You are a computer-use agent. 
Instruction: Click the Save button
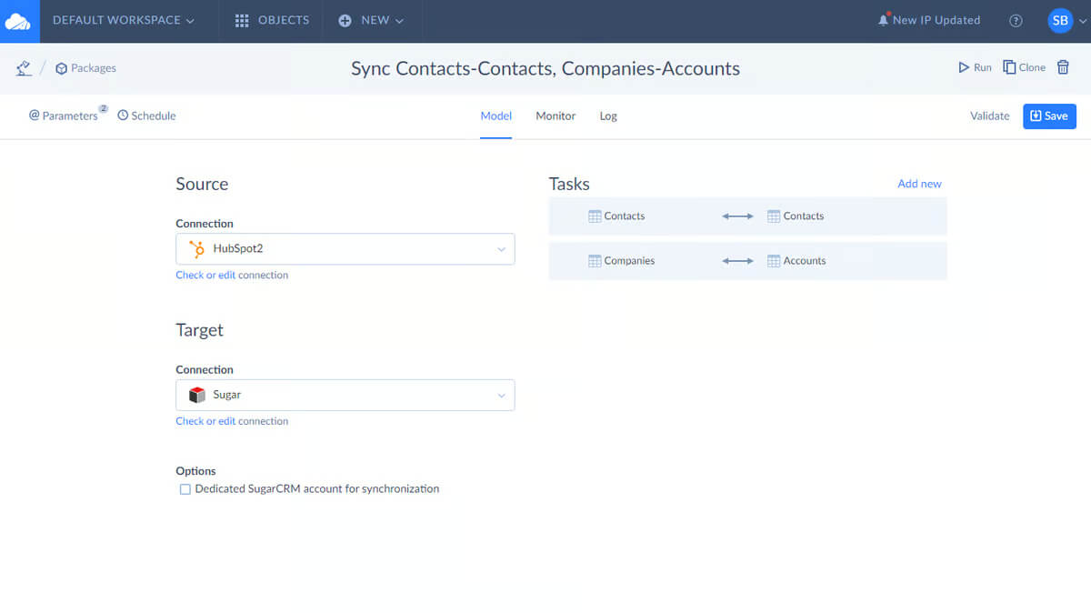[1049, 116]
